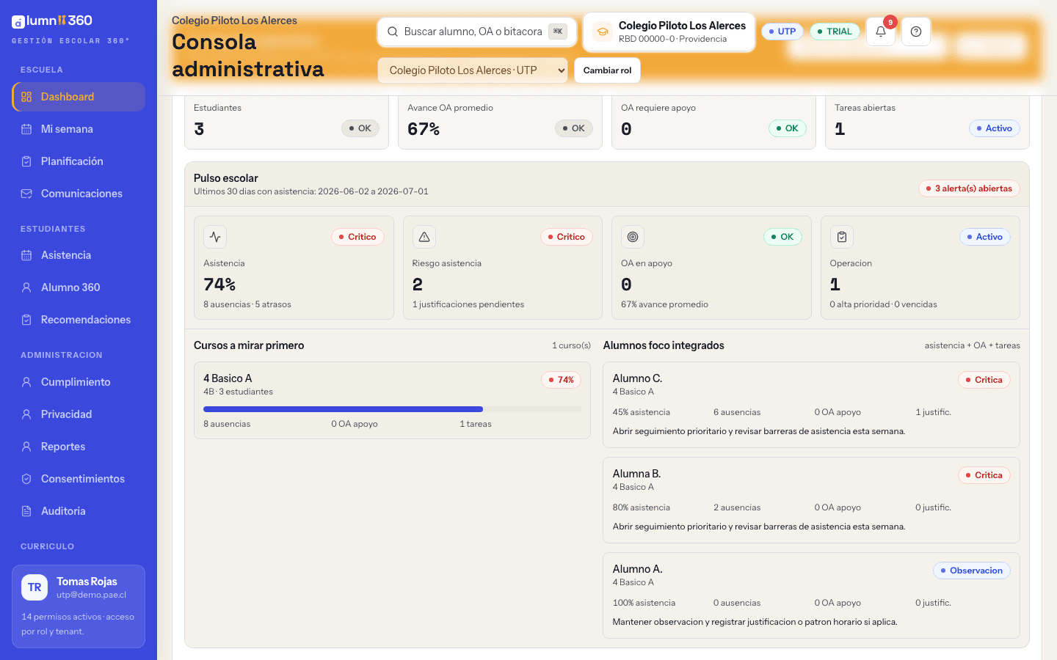
Task: Open Consentimientos in sidebar
Action: (79, 479)
